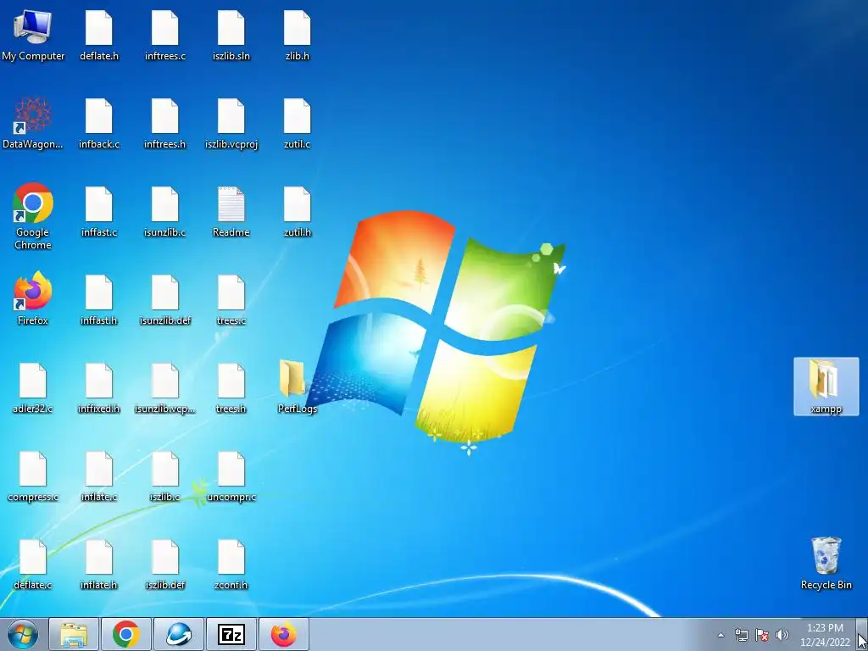Select the Readme text file icon

pos(231,211)
